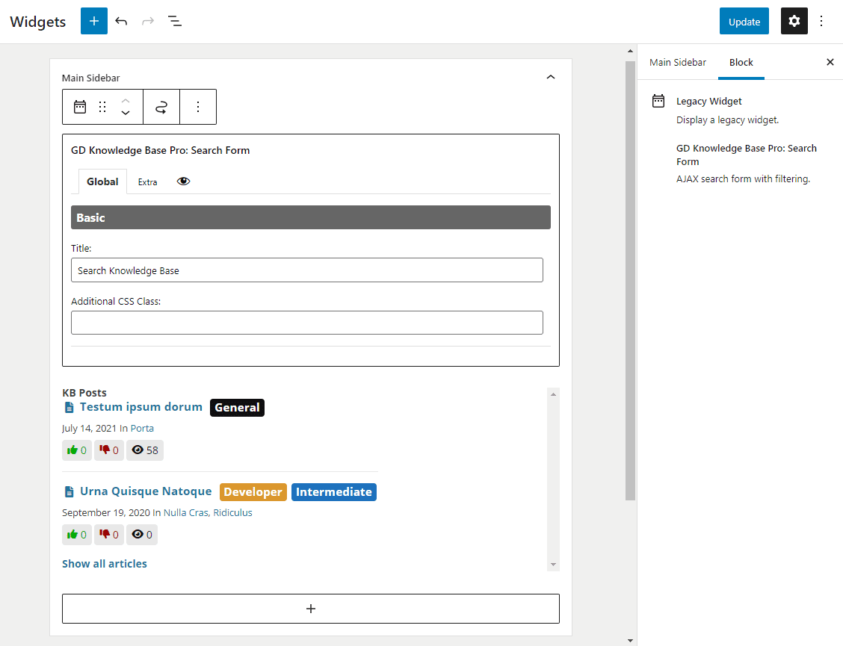
Task: Open the Extra tab
Action: coord(147,181)
